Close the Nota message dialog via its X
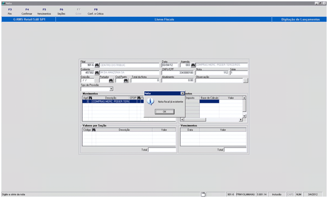Viewport: 328px width, 198px height. [x=183, y=94]
